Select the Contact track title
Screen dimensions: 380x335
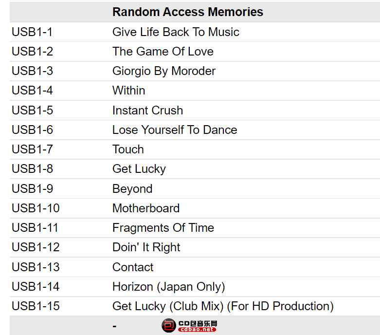(x=133, y=267)
